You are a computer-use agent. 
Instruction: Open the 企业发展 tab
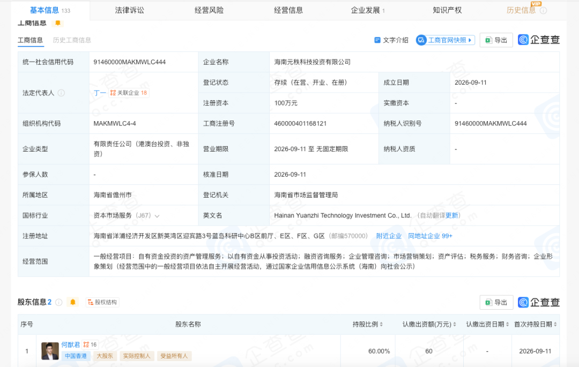[367, 10]
